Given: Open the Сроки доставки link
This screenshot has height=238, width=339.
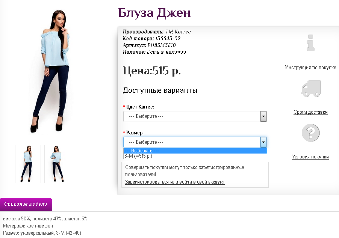Looking at the screenshot, I should [x=310, y=112].
